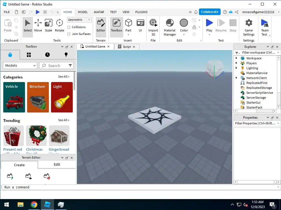Image resolution: width=281 pixels, height=210 pixels.
Task: Expand the NetworkClient node
Action: [236, 78]
